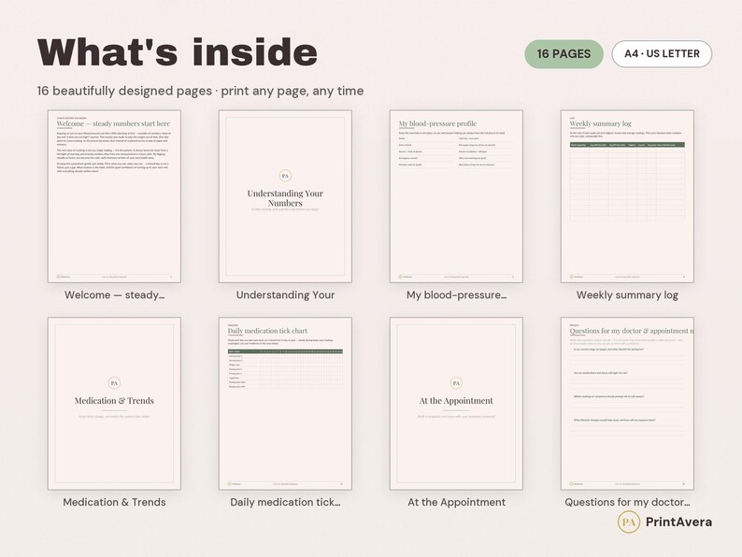Viewport: 742px width, 557px height.
Task: Click the PrintAvera gold PA logo icon
Action: point(629,522)
